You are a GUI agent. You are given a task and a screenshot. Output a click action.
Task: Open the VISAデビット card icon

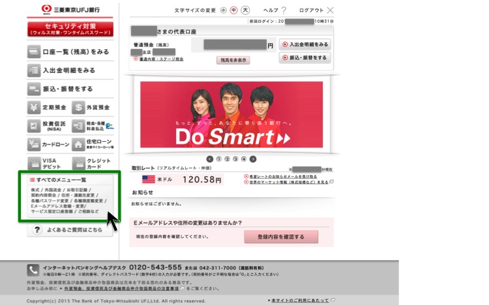click(34, 163)
